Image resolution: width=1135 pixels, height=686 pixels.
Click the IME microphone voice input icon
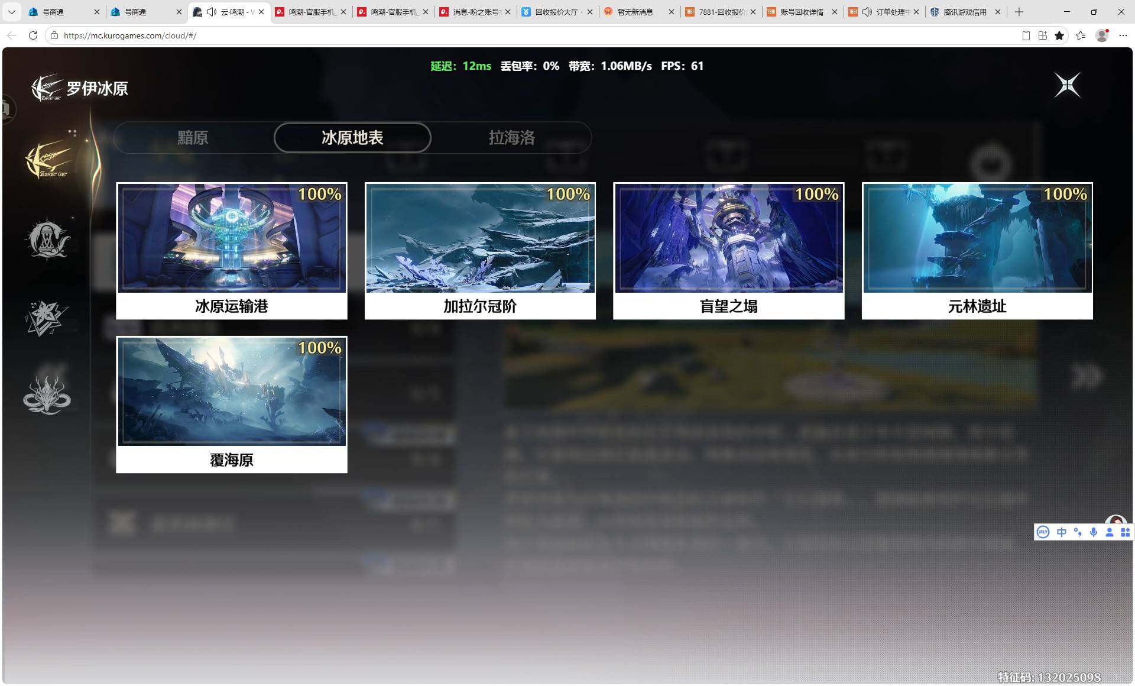[x=1094, y=532]
